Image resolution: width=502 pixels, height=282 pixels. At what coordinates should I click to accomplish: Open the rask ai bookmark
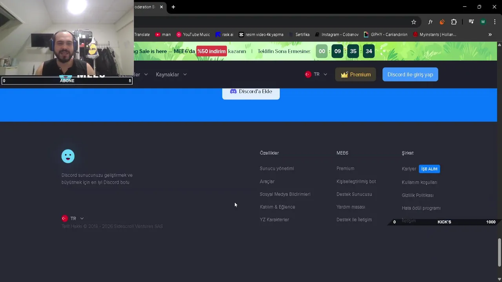pos(224,34)
